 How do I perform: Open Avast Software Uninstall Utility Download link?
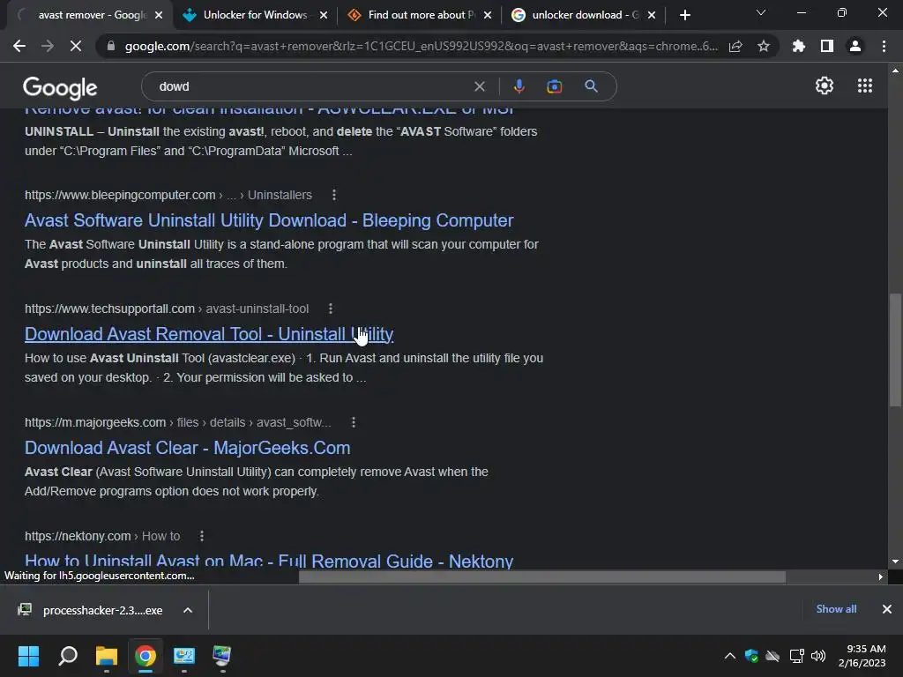[269, 220]
